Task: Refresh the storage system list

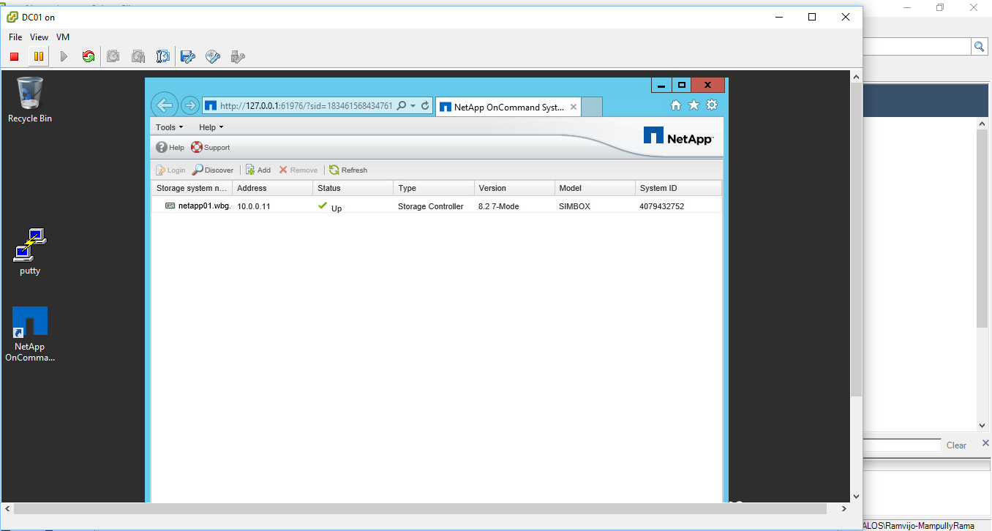Action: (349, 170)
